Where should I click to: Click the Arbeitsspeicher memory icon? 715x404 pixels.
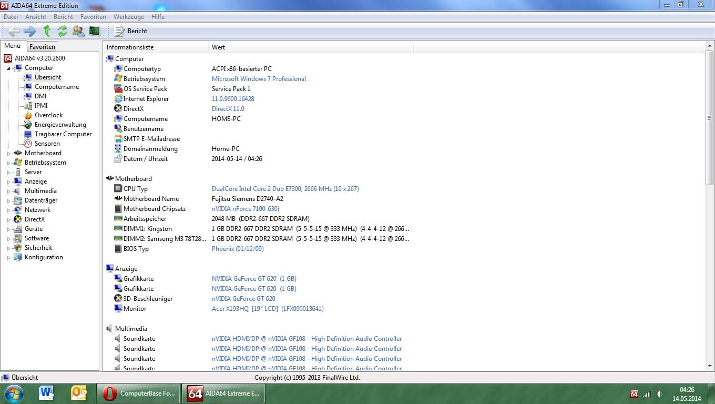pos(118,219)
